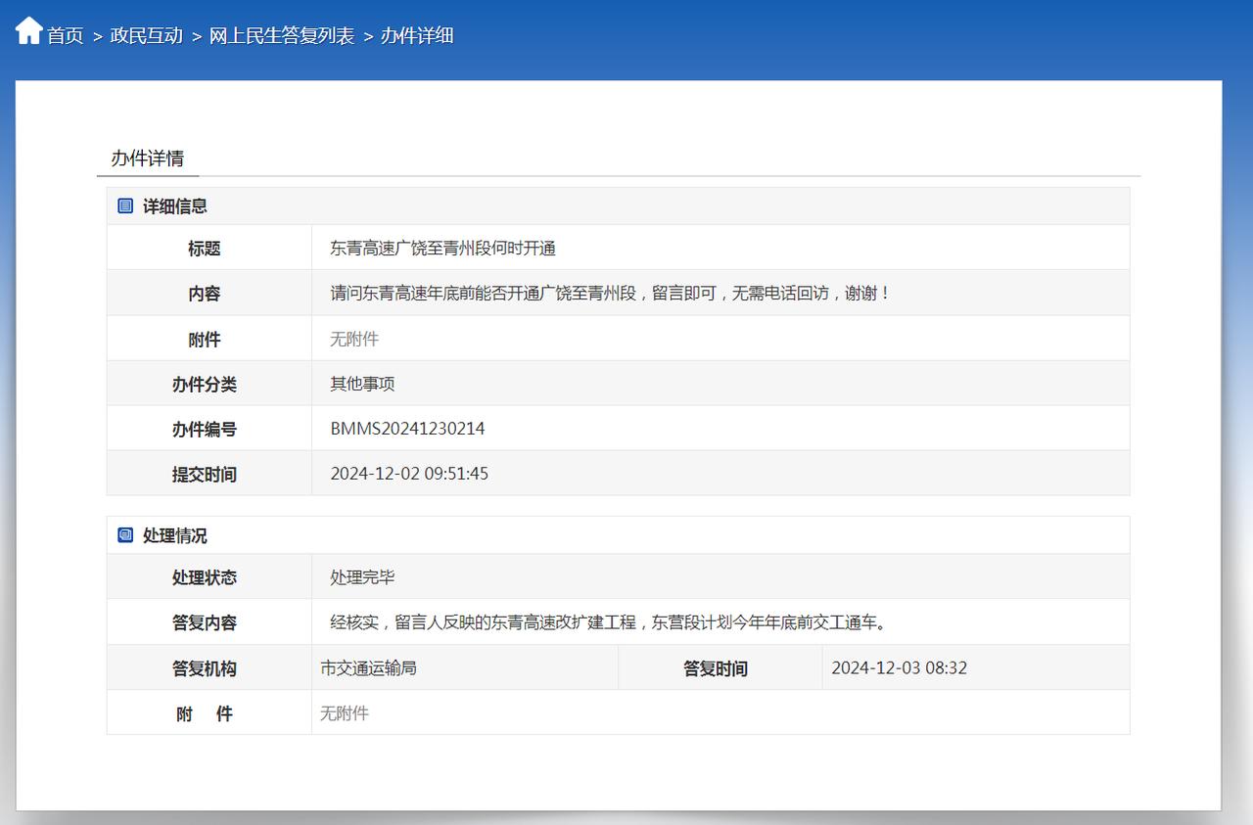This screenshot has width=1253, height=825.
Task: Click the 提交时间 row label
Action: pos(205,475)
